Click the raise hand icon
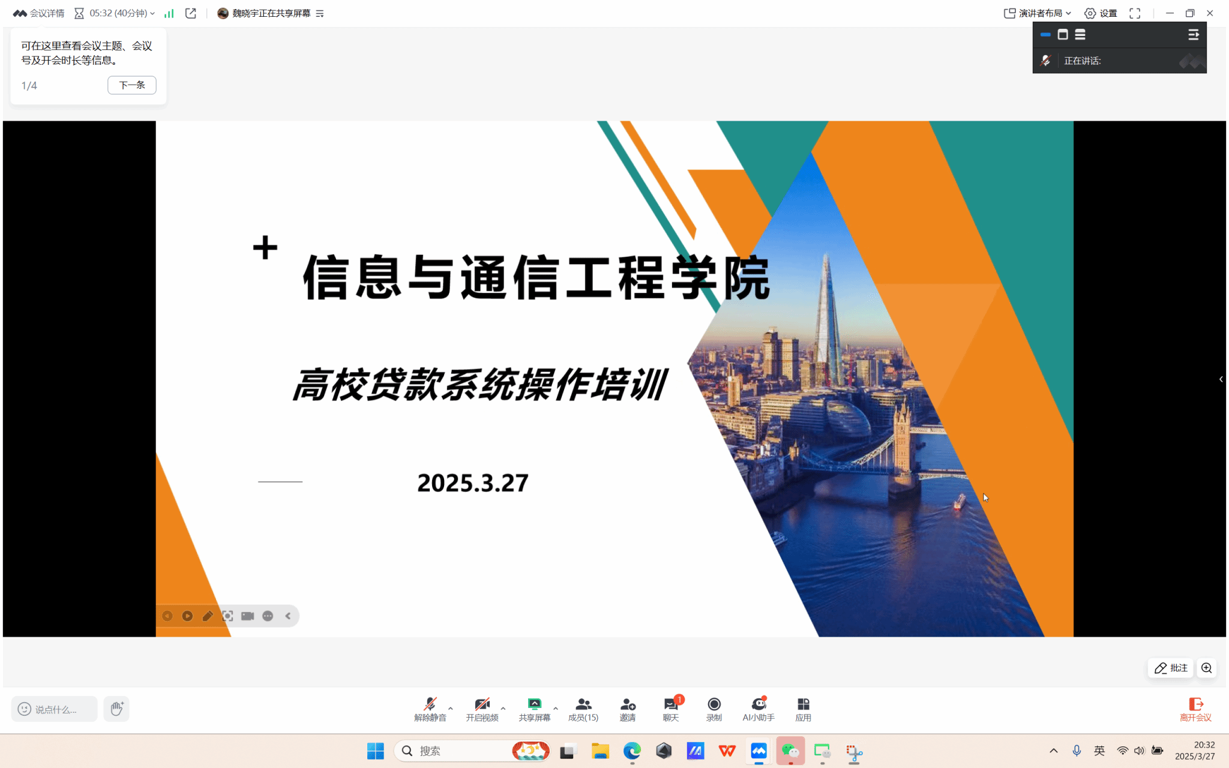Image resolution: width=1229 pixels, height=768 pixels. [116, 709]
